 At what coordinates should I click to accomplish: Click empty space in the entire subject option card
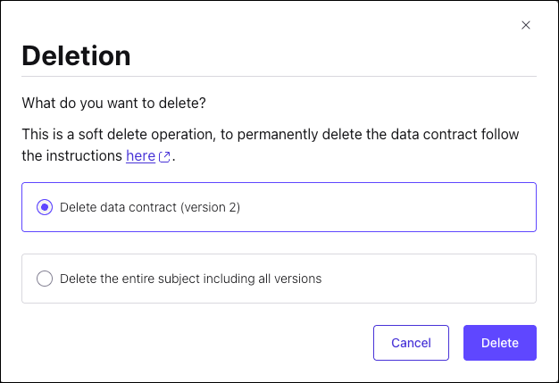pyautogui.click(x=429, y=279)
